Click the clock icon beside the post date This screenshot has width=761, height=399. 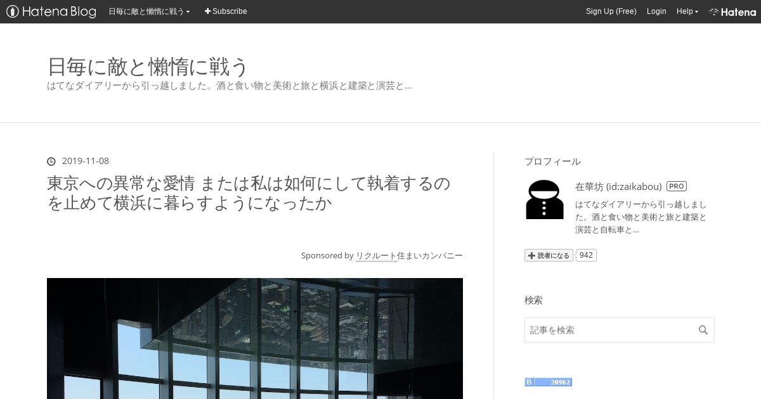(51, 161)
